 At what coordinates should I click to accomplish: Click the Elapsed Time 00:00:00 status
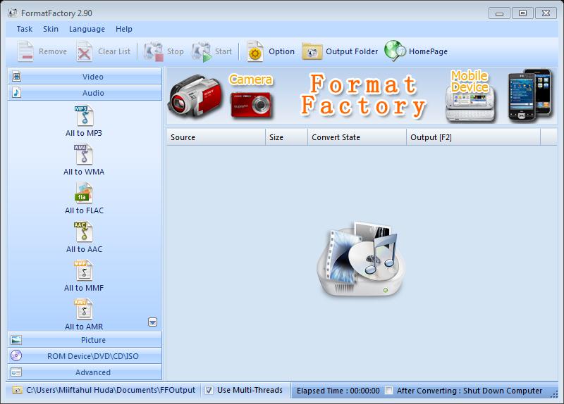[x=338, y=391]
